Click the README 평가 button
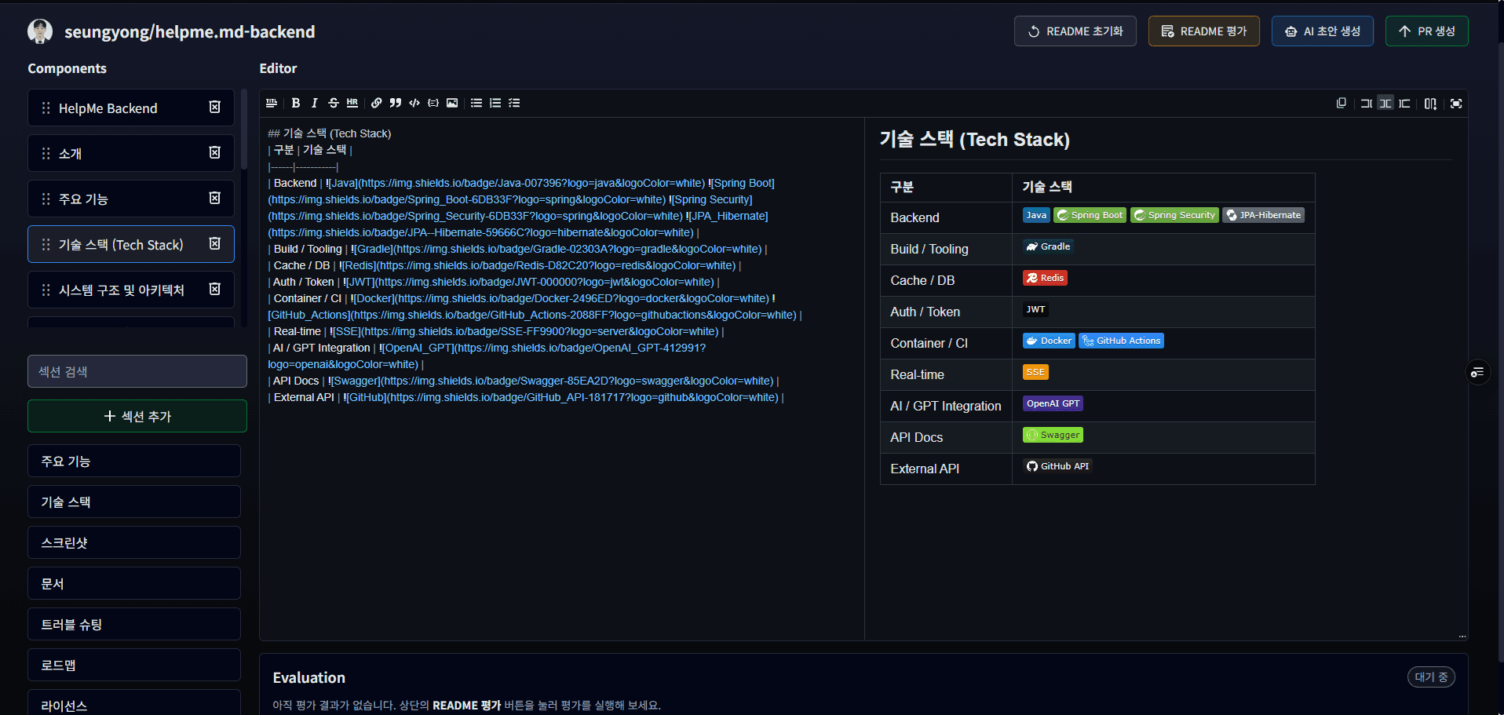 (1203, 31)
